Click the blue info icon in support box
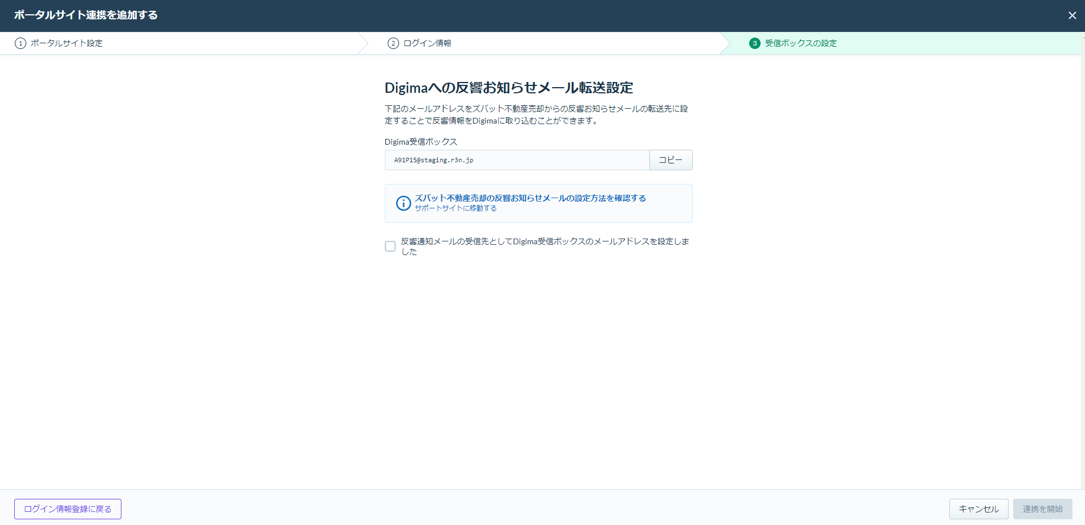The image size is (1085, 525). click(x=403, y=203)
